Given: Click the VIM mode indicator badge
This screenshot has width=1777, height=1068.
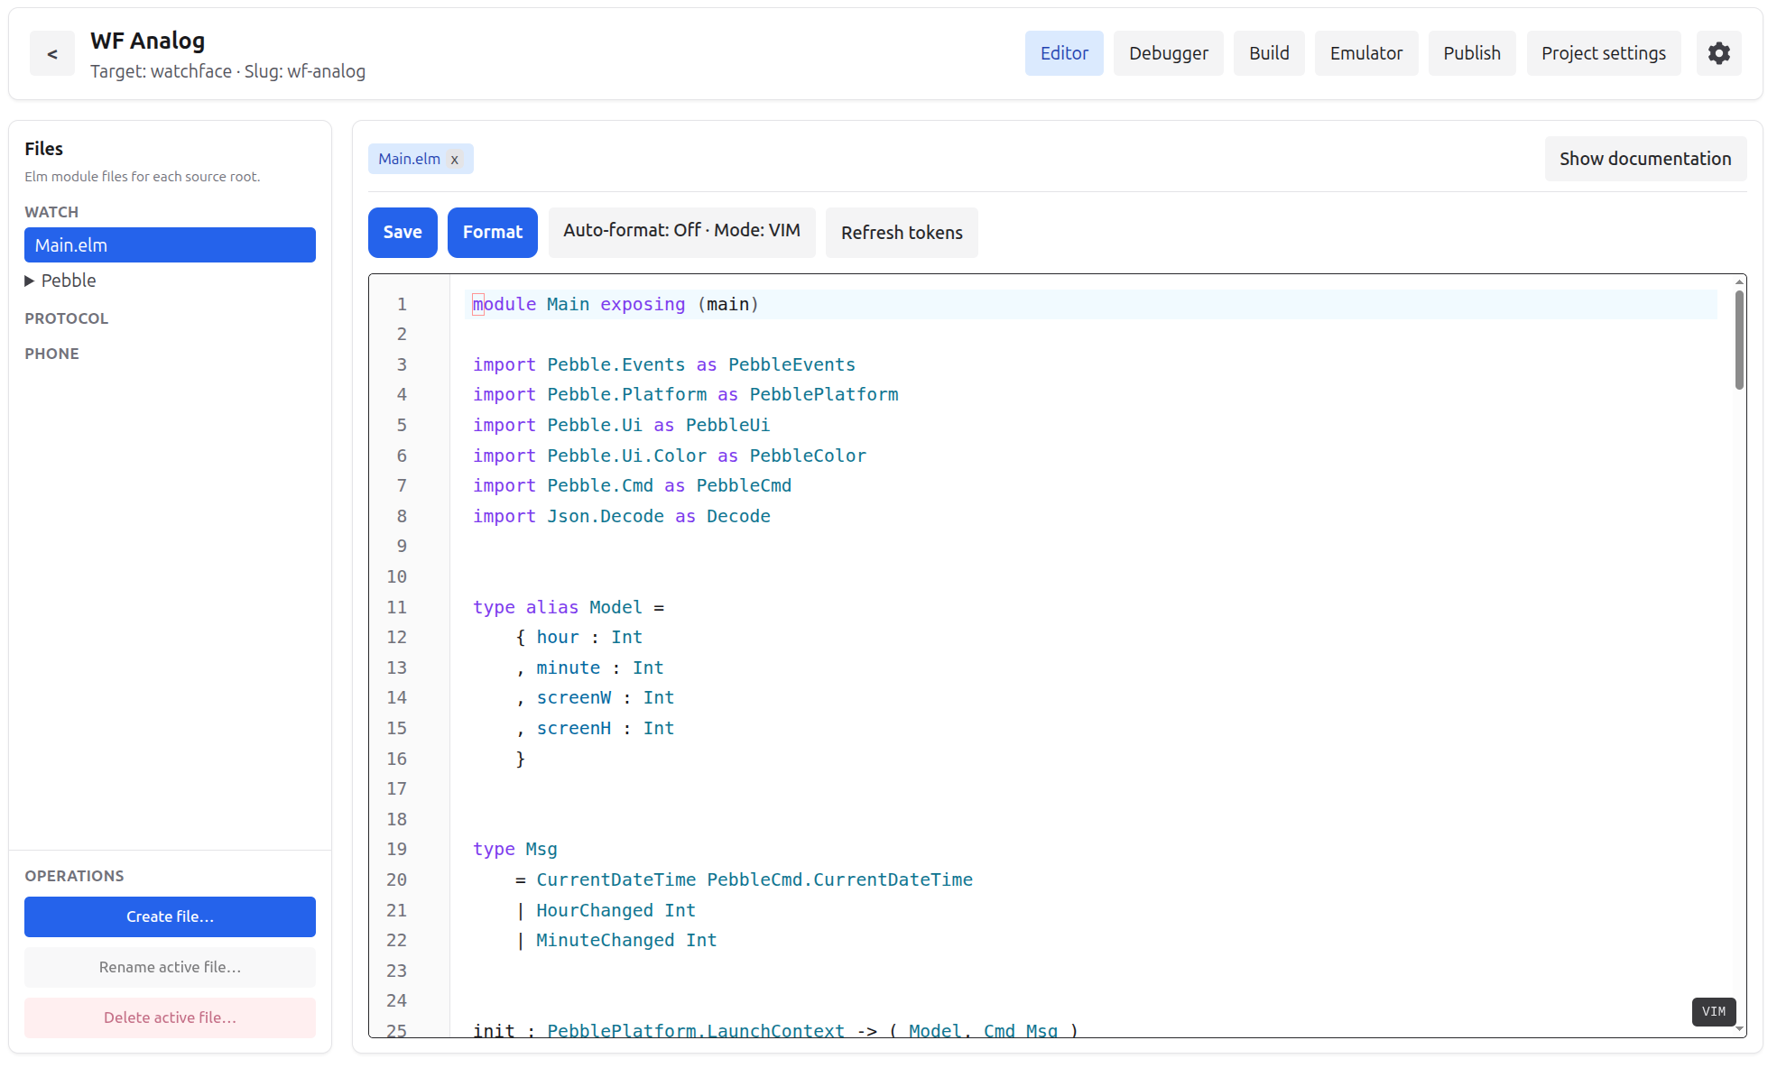Looking at the screenshot, I should click(1713, 1012).
